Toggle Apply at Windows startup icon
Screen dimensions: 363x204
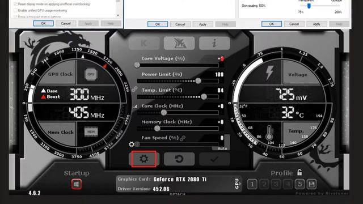pyautogui.click(x=77, y=184)
